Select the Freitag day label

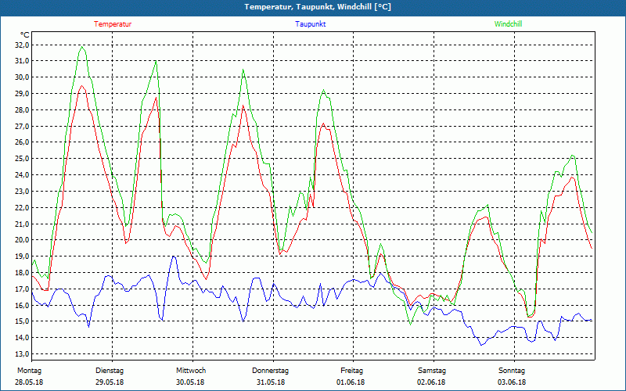coord(352,371)
